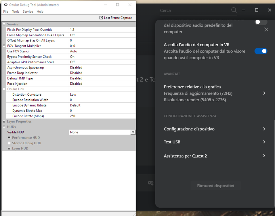Edit the Encode Resolution Width value
This screenshot has height=216, width=275.
[102, 100]
